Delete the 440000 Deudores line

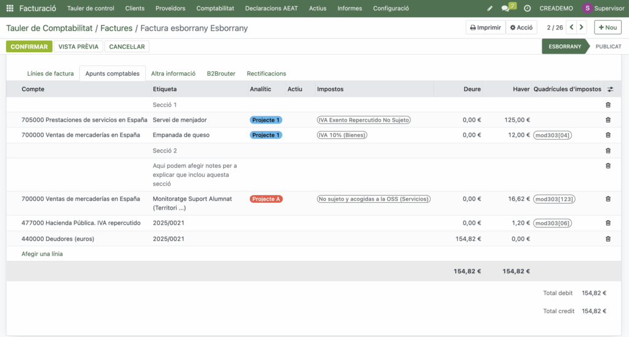[x=608, y=239]
